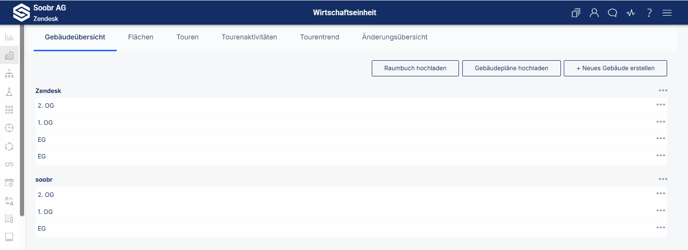This screenshot has height=250, width=688.
Task: Select the bar chart icon in sidebar
Action: [x=9, y=37]
